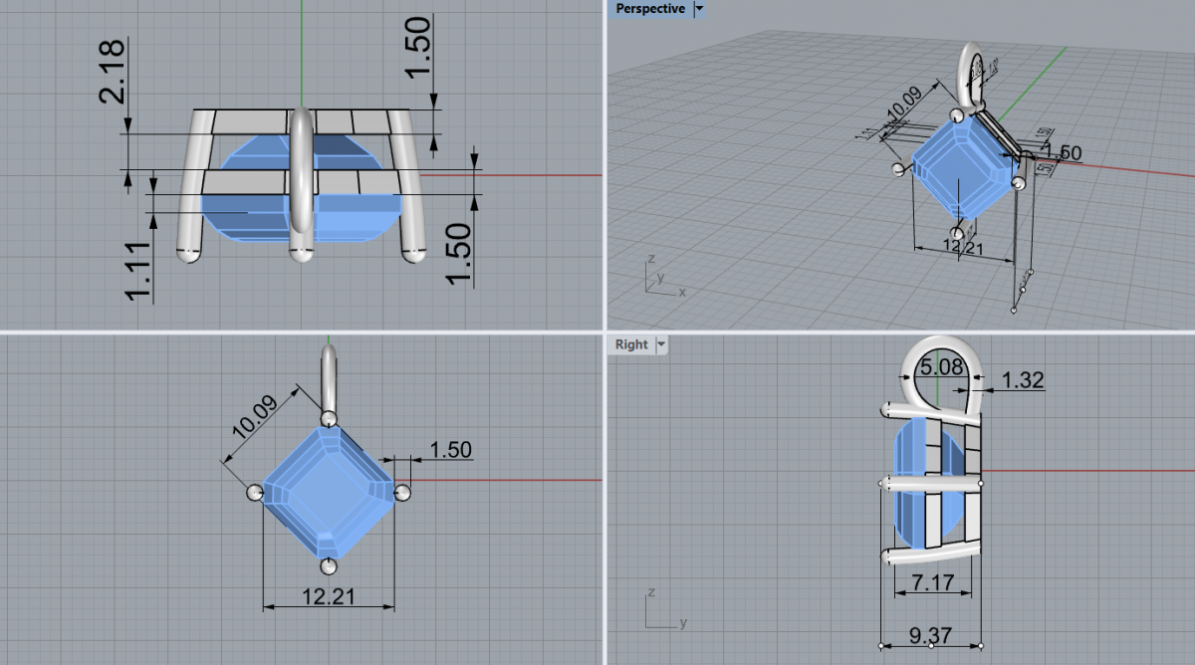The width and height of the screenshot is (1195, 665).
Task: Select the 1.32 dimension annotation
Action: (1022, 378)
